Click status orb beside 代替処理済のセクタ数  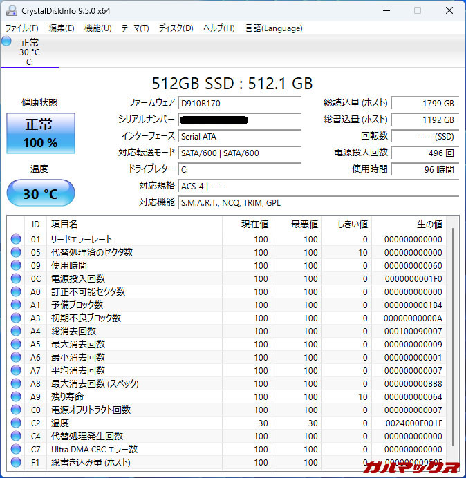(16, 253)
